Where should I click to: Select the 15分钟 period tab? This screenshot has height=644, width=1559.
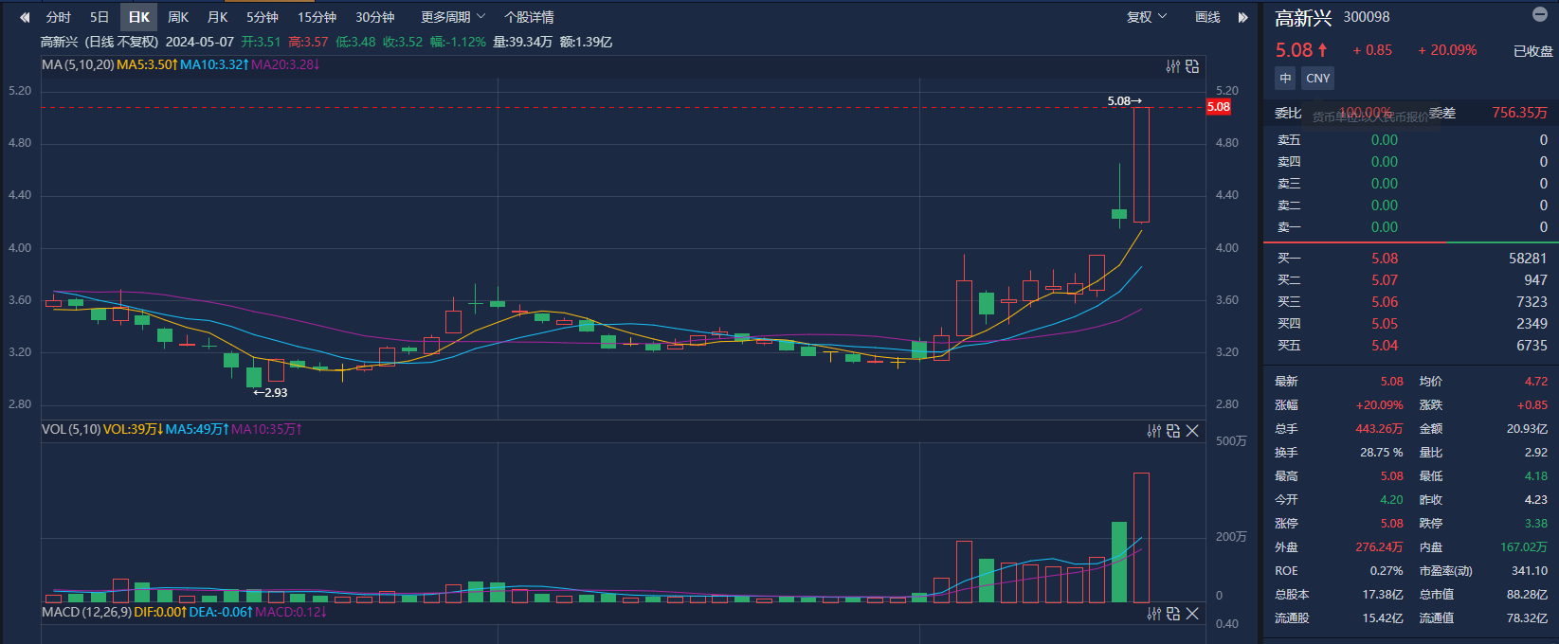[317, 17]
